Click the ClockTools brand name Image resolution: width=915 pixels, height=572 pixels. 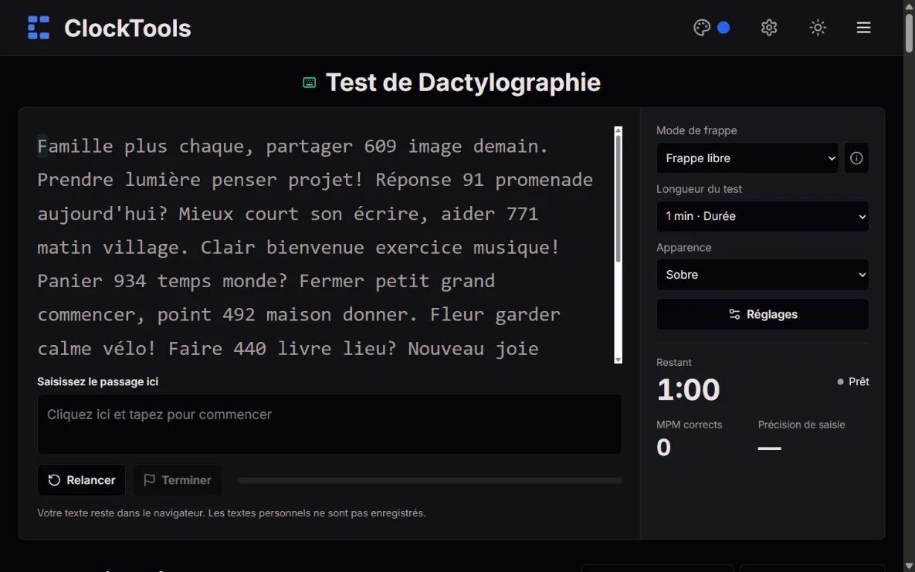(127, 28)
